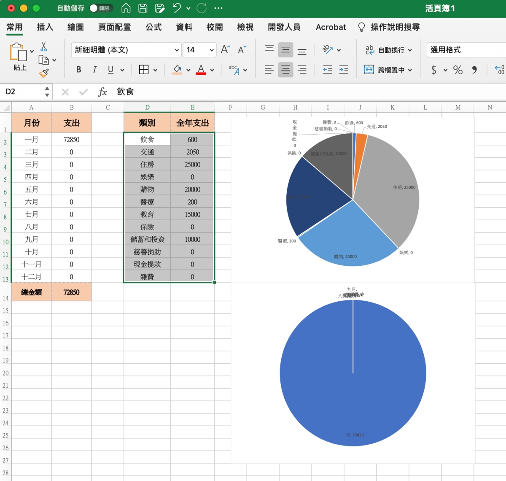The height and width of the screenshot is (481, 506).
Task: Click the Redo icon
Action: (202, 8)
